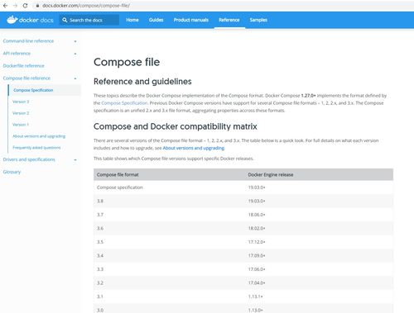Viewport: 414px width, 313px height.
Task: Open Glossary in the sidebar
Action: (12, 172)
